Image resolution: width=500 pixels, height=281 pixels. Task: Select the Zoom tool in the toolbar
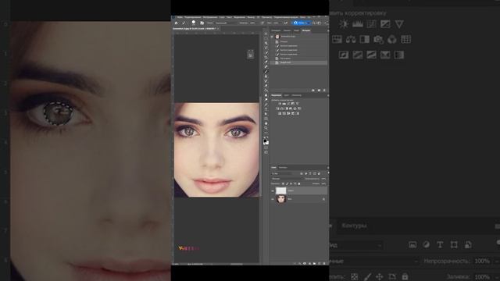tap(266, 128)
